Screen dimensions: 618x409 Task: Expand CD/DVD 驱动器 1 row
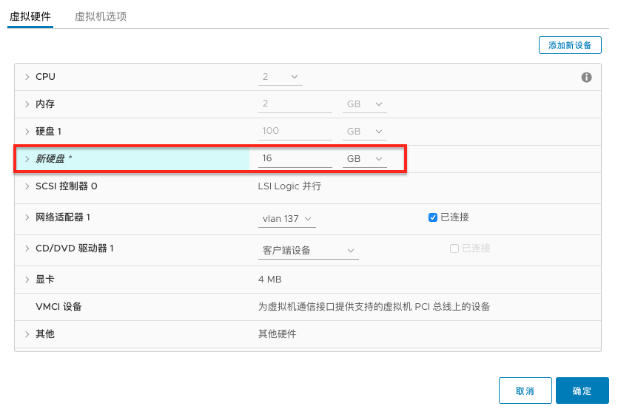[x=27, y=249]
